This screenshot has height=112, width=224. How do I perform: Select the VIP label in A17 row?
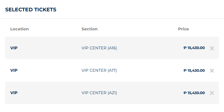click(14, 70)
